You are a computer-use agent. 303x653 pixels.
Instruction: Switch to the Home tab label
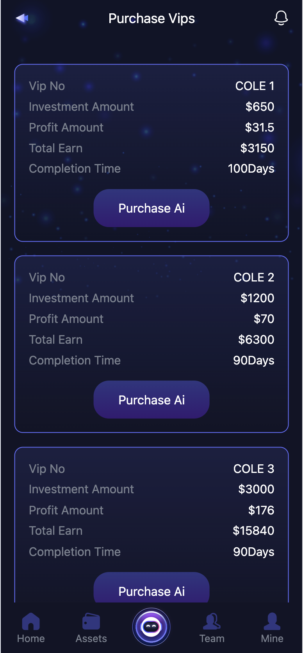pos(31,639)
